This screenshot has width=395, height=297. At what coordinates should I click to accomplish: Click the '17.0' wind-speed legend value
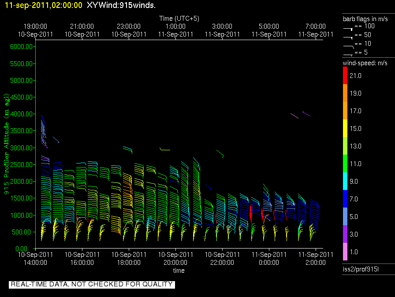point(355,111)
